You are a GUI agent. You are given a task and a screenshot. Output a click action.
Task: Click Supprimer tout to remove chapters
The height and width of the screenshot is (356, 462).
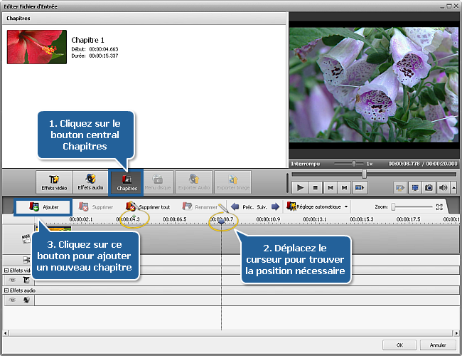tap(148, 207)
